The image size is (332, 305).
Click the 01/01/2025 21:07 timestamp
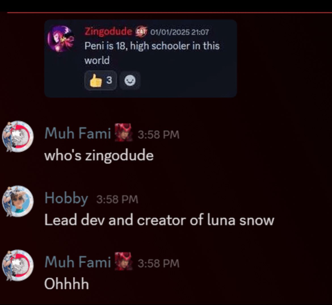tap(180, 32)
